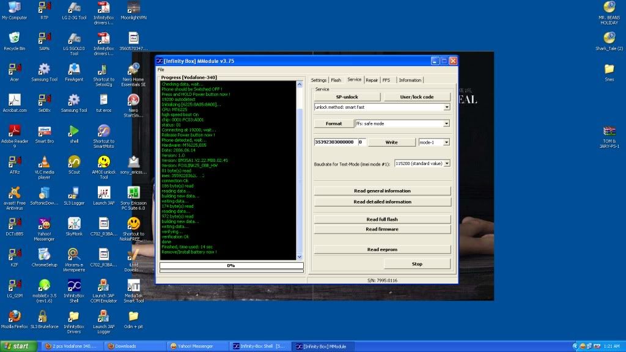Select the Shortcut to SmartMoto icon
This screenshot has width=626, height=352.
104,136
